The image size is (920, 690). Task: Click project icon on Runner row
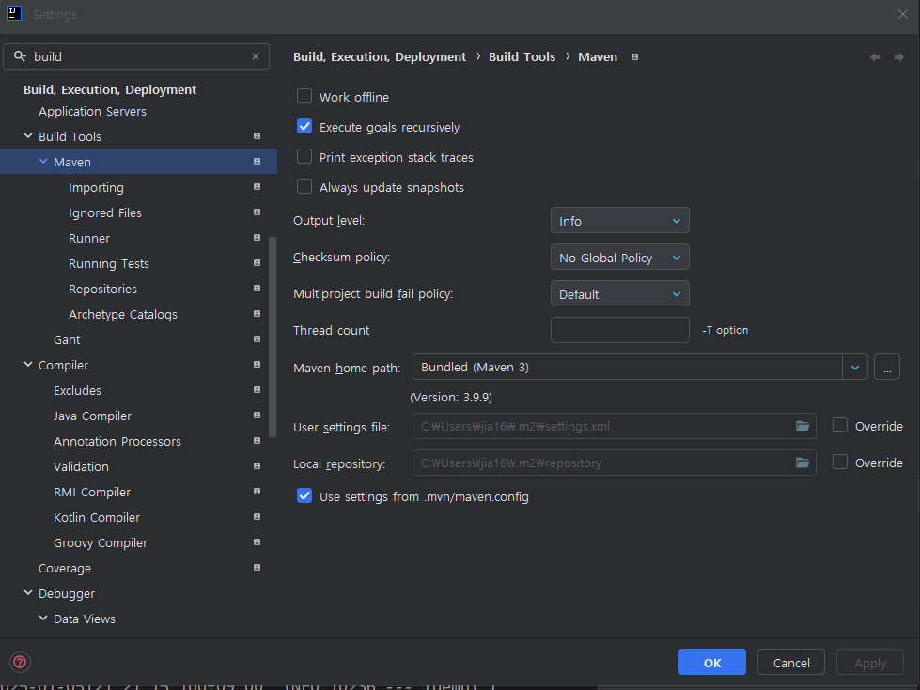[x=257, y=238]
